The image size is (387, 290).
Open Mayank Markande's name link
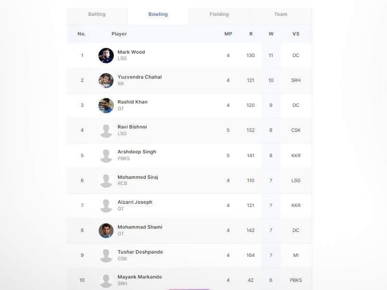coord(140,277)
